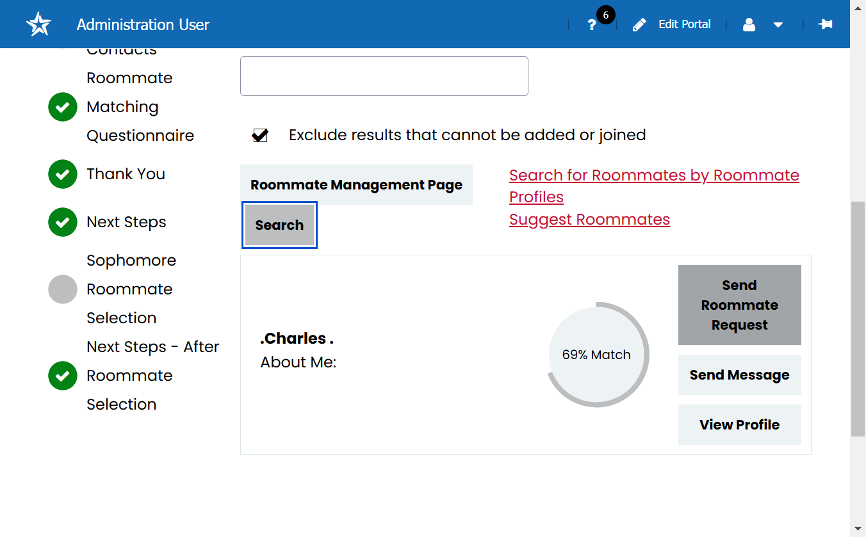866x537 pixels.
Task: Select the Sophomore Roommate Selection gray circle
Action: (x=63, y=289)
